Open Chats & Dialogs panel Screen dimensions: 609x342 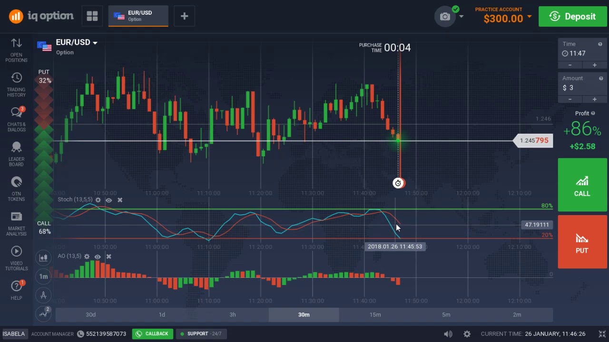pos(17,119)
